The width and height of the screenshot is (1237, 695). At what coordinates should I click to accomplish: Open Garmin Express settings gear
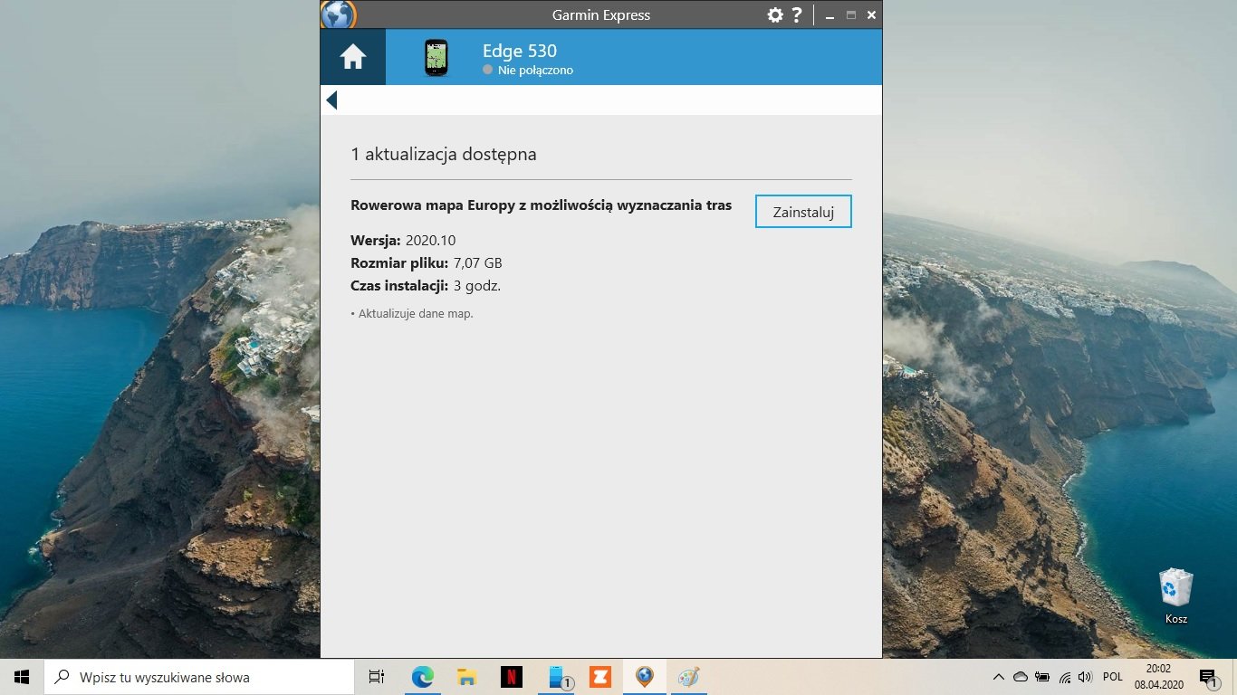[775, 14]
